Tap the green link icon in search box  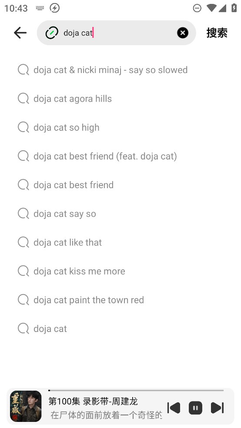52,33
